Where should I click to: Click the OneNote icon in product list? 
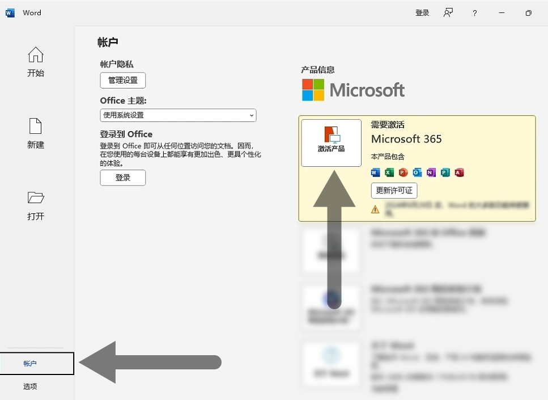coord(431,172)
